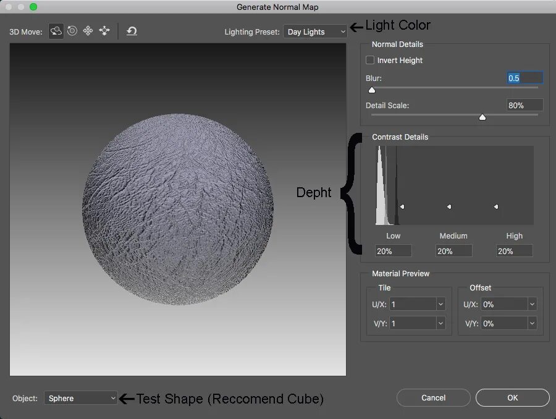Screen dimensions: 556x419
Task: Select the 3D roll camera tool
Action: coord(72,31)
